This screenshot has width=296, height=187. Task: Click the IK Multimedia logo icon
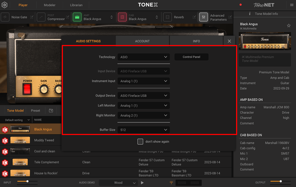tap(4, 5)
